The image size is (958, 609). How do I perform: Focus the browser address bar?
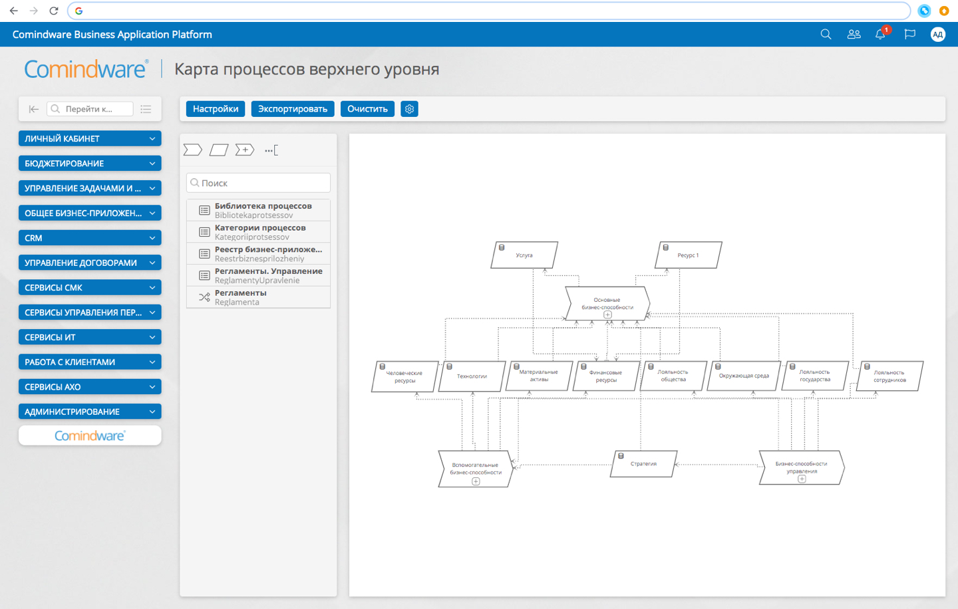[489, 11]
